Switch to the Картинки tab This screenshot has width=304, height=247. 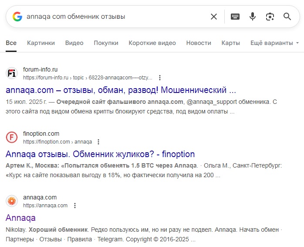pos(41,43)
